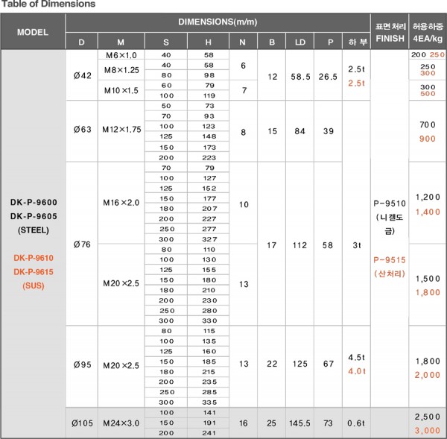
Task: Click the "Table of Dimensions" title
Action: 48,4
